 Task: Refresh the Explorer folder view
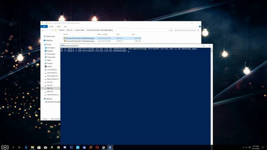pyautogui.click(x=171, y=30)
